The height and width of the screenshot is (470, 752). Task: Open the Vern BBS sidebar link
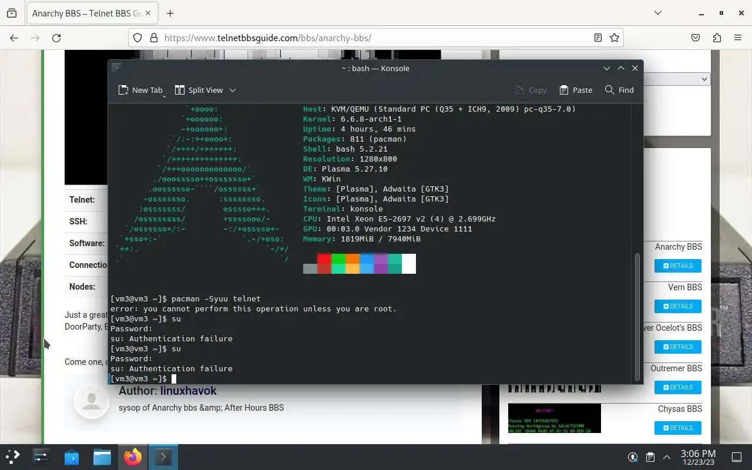[x=685, y=287]
